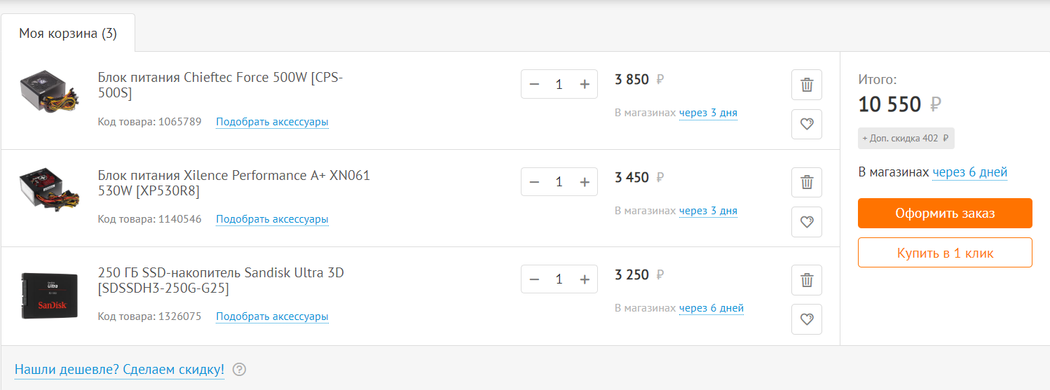Click help icon beside discount offer

coord(239,369)
